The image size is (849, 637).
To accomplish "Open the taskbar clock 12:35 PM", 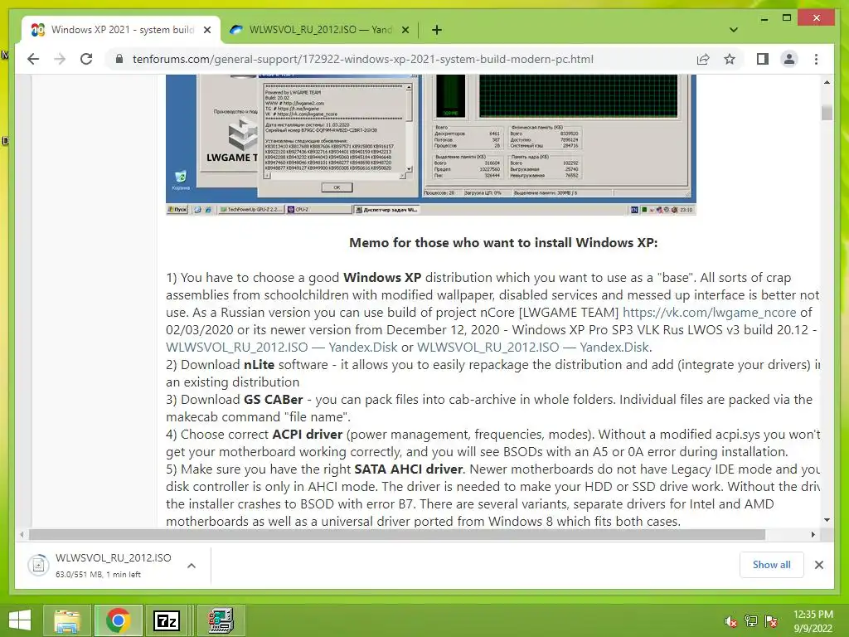I will coord(813,620).
